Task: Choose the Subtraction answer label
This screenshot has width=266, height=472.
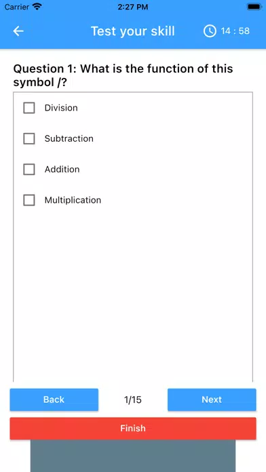Action: [x=69, y=138]
